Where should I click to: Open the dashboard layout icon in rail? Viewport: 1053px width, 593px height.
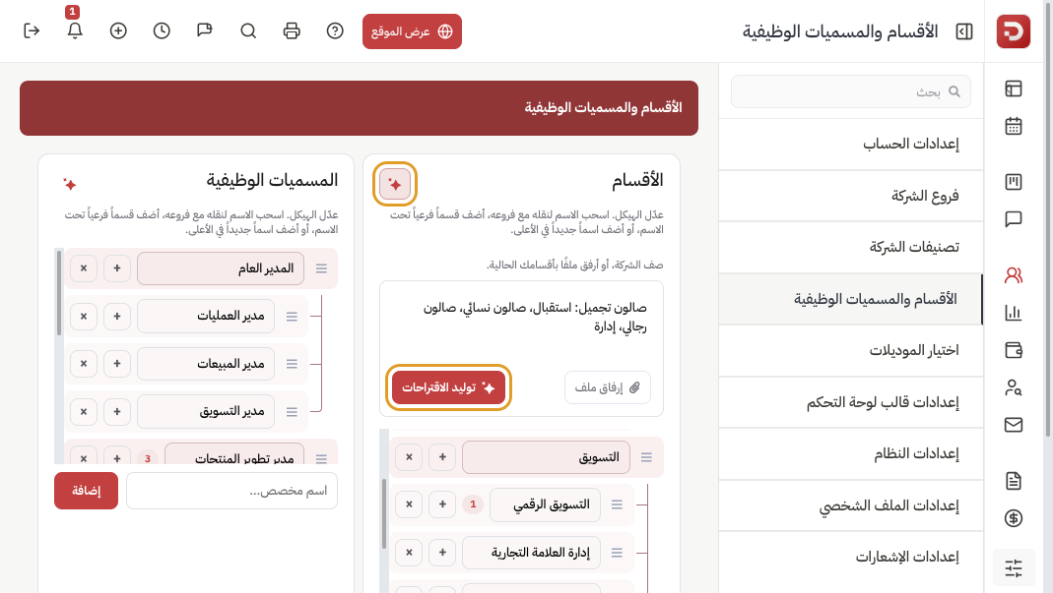click(x=1014, y=89)
